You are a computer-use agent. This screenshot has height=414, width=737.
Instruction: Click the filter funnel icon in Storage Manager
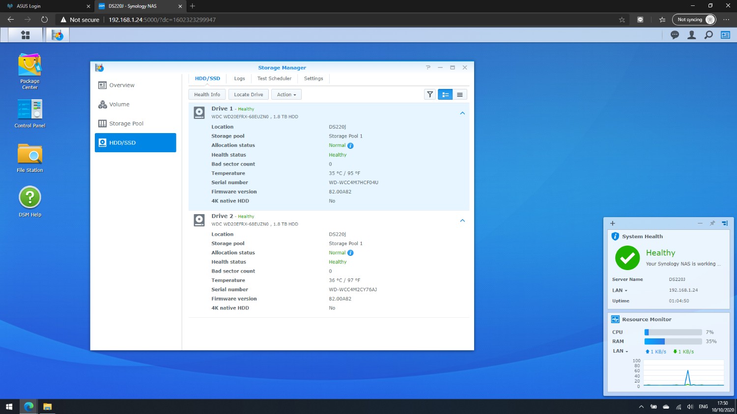coord(430,94)
